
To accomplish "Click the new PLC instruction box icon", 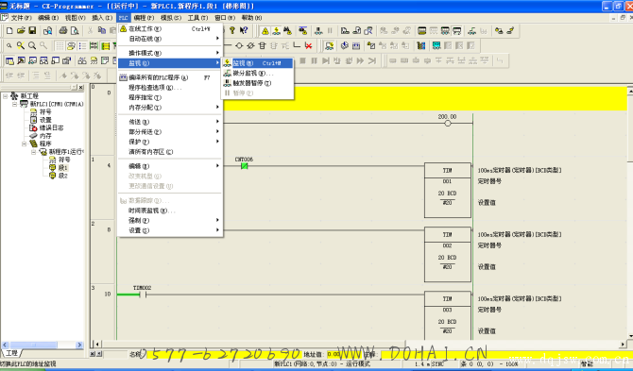I will [262, 46].
